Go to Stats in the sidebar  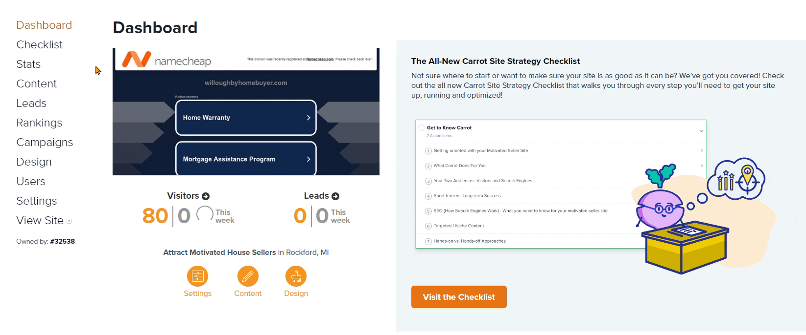point(28,64)
